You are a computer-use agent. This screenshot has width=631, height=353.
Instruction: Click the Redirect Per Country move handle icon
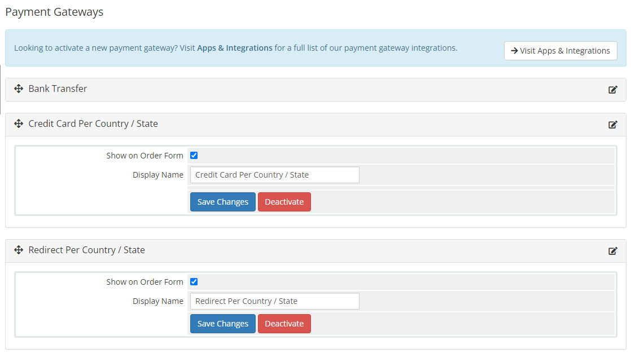(x=19, y=250)
